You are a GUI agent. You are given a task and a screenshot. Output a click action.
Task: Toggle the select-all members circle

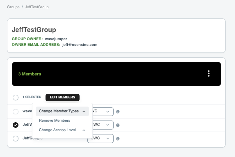point(16,98)
